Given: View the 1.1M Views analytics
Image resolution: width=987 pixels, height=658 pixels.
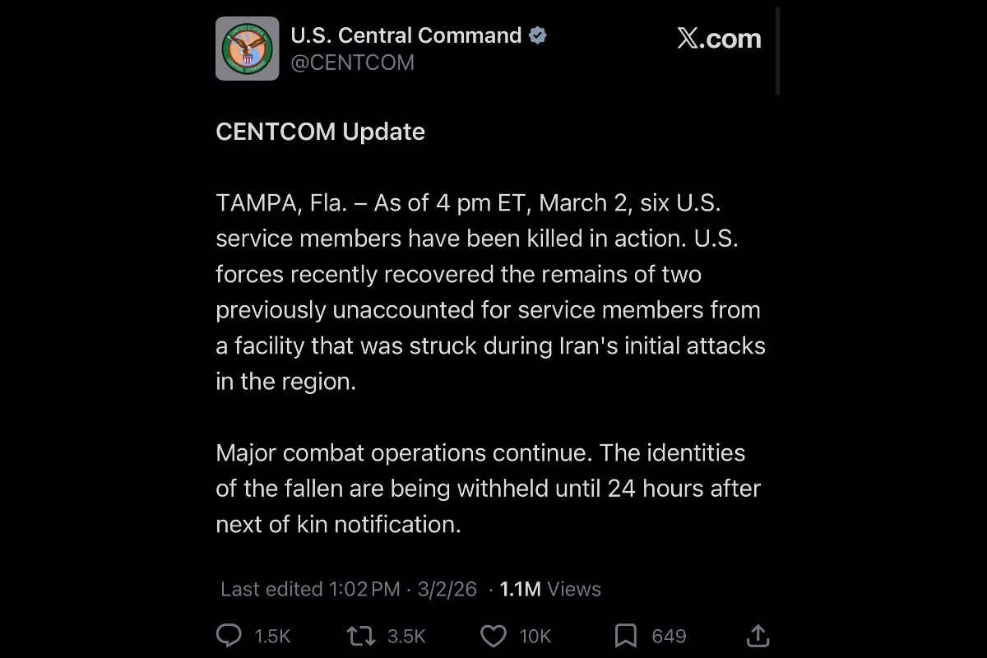Looking at the screenshot, I should [550, 589].
